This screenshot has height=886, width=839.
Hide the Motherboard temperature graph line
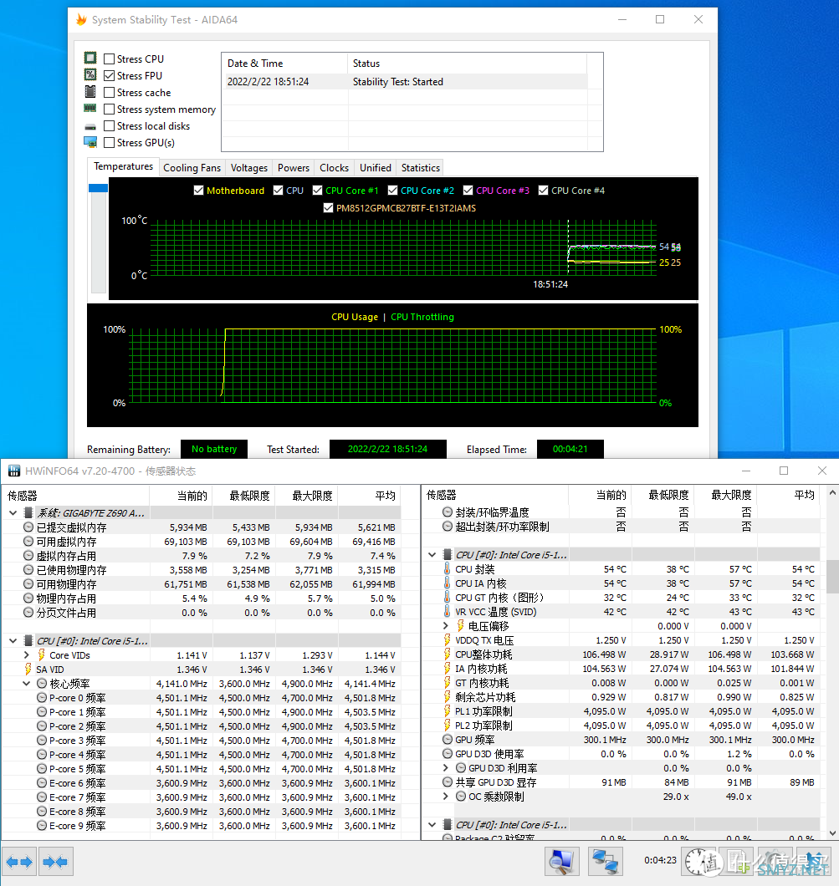[198, 191]
